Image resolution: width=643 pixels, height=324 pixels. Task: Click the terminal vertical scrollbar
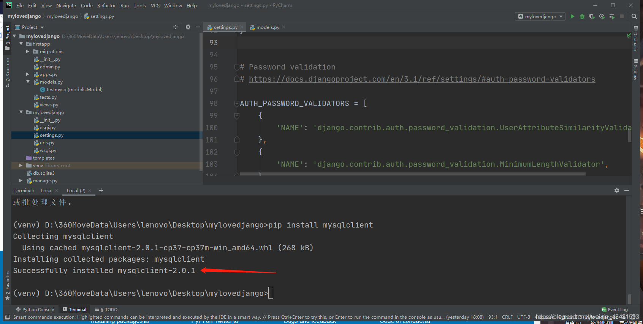[x=629, y=299]
